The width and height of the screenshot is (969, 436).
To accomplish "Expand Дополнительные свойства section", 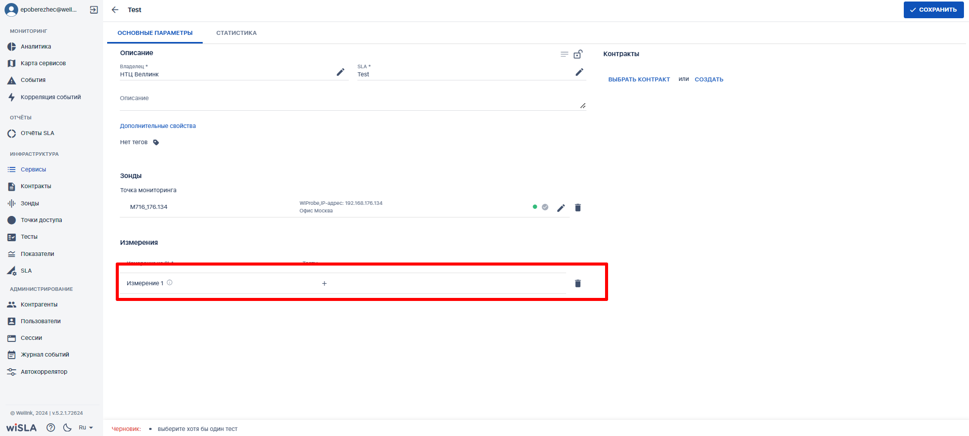I will coord(158,126).
